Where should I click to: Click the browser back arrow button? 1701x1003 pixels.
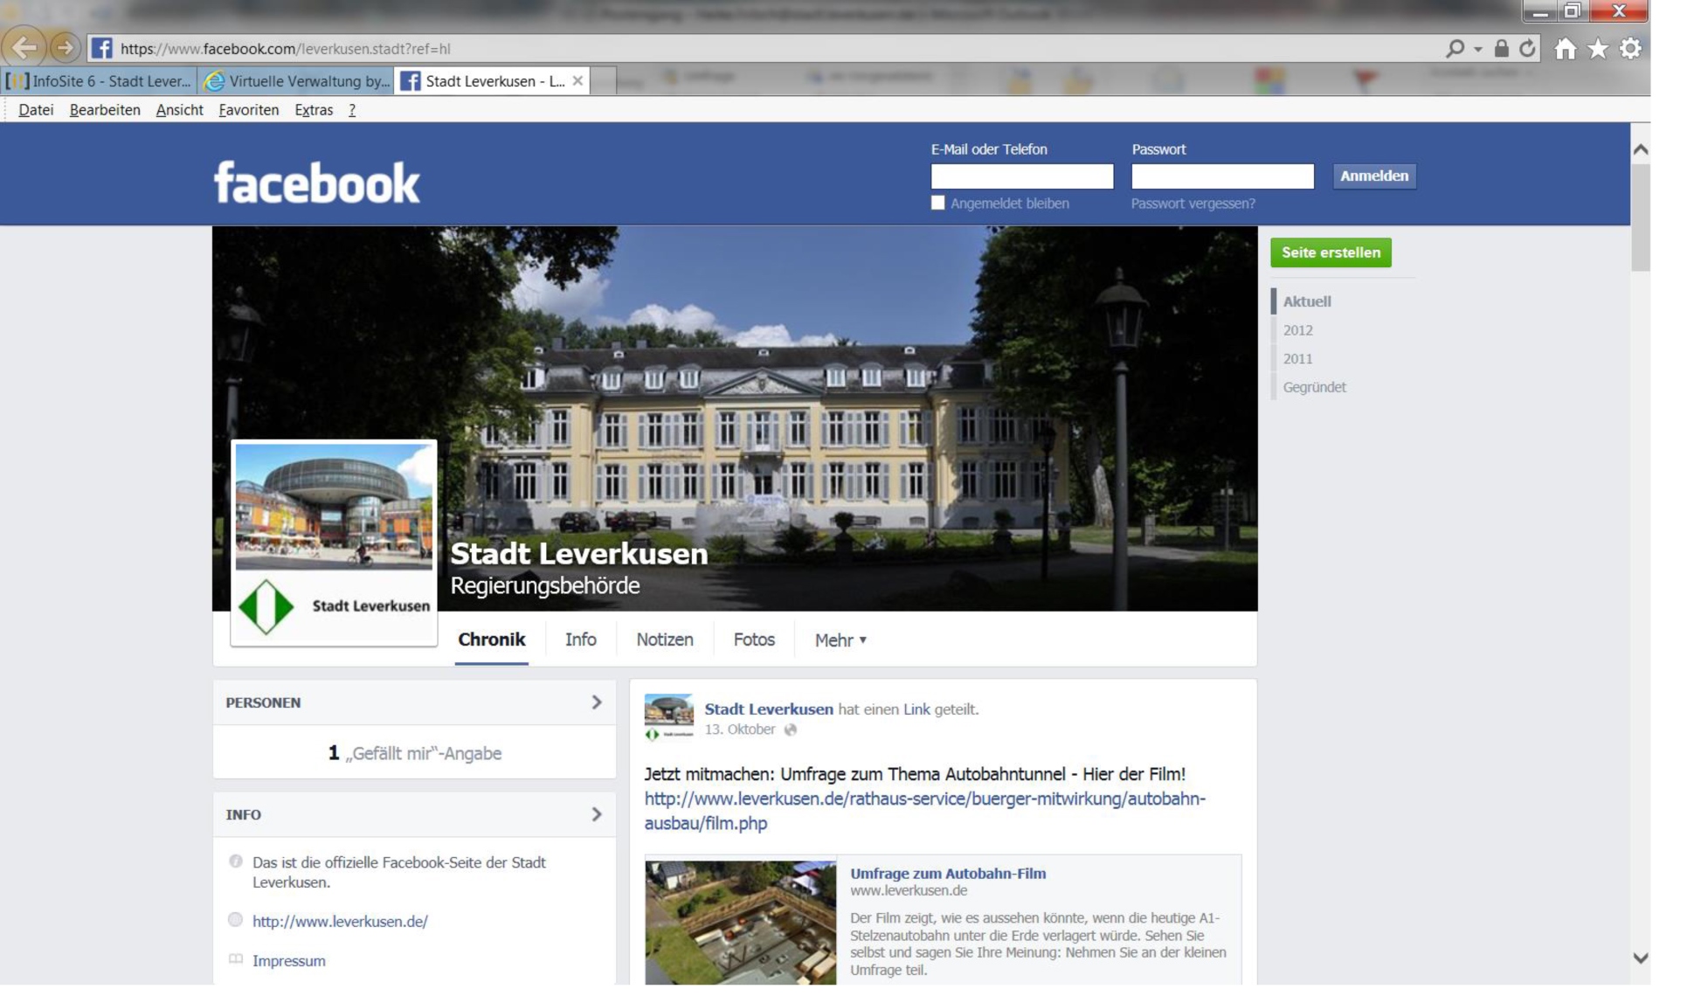(x=24, y=48)
